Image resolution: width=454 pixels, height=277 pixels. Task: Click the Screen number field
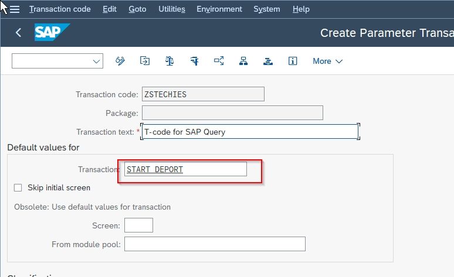pos(138,225)
